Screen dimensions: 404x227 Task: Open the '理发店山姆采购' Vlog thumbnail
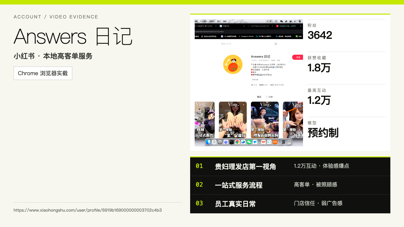pyautogui.click(x=265, y=120)
